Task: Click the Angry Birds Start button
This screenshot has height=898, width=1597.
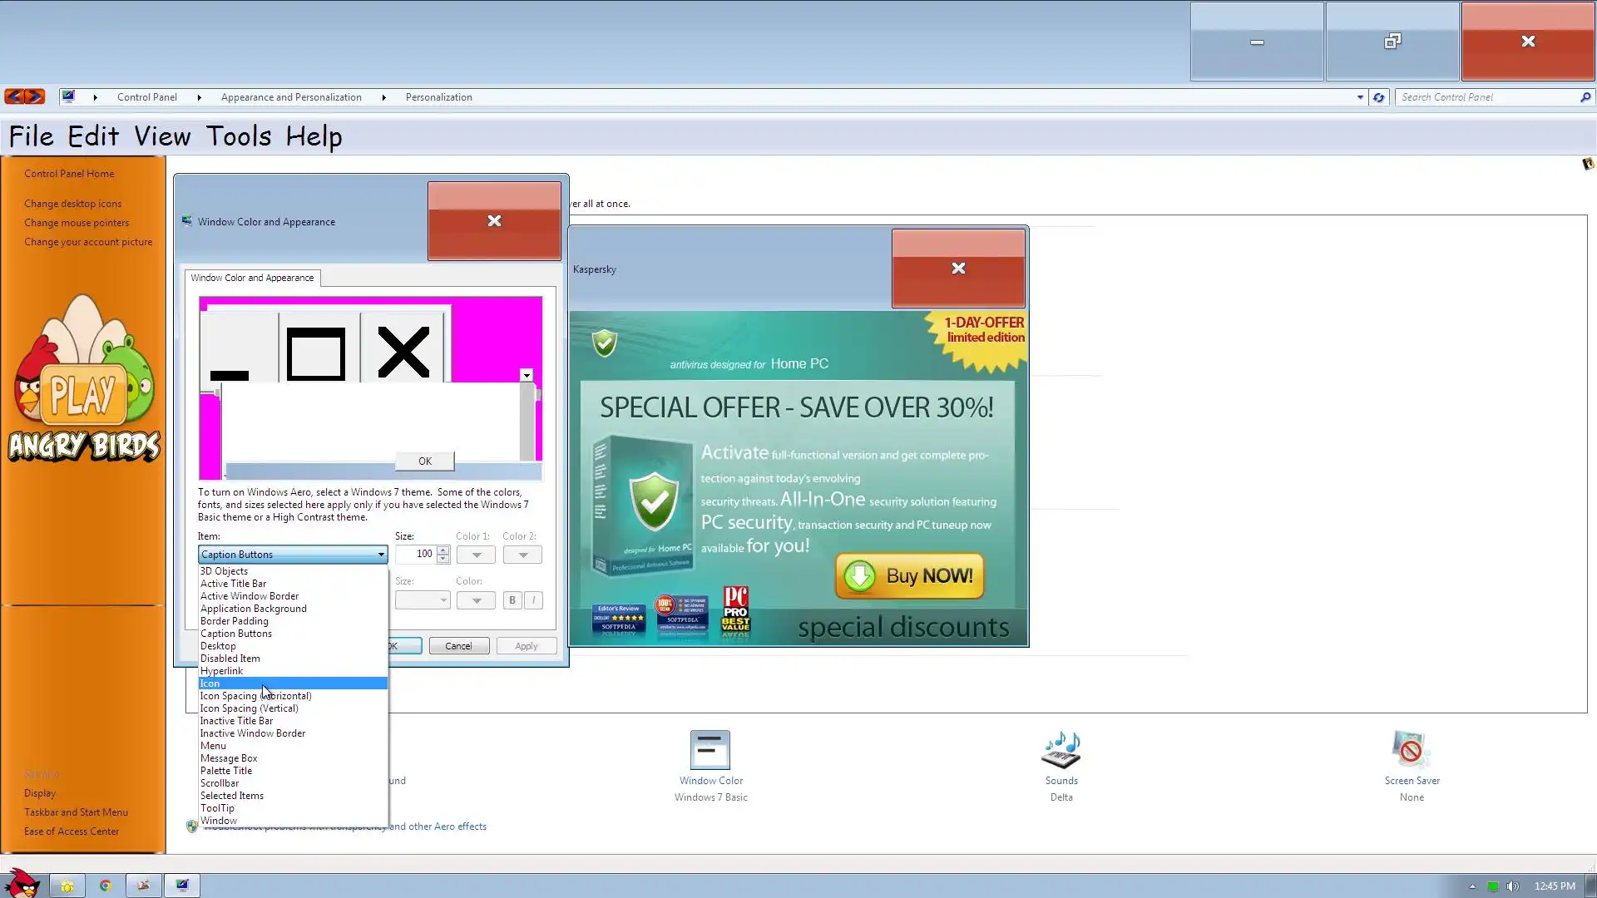Action: pos(22,884)
